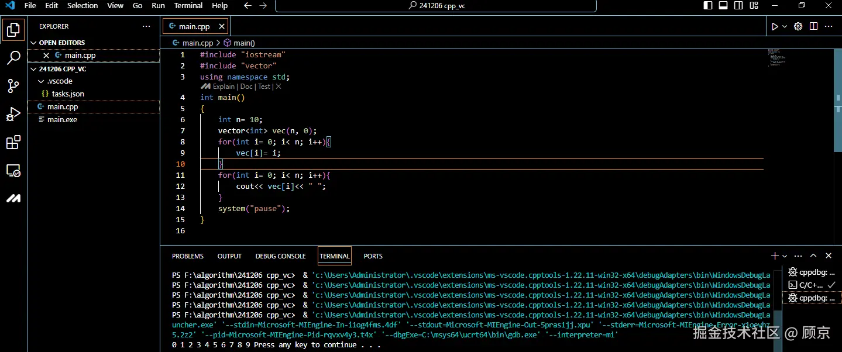Image resolution: width=842 pixels, height=352 pixels.
Task: Toggle the bottom panel visibility
Action: [723, 6]
